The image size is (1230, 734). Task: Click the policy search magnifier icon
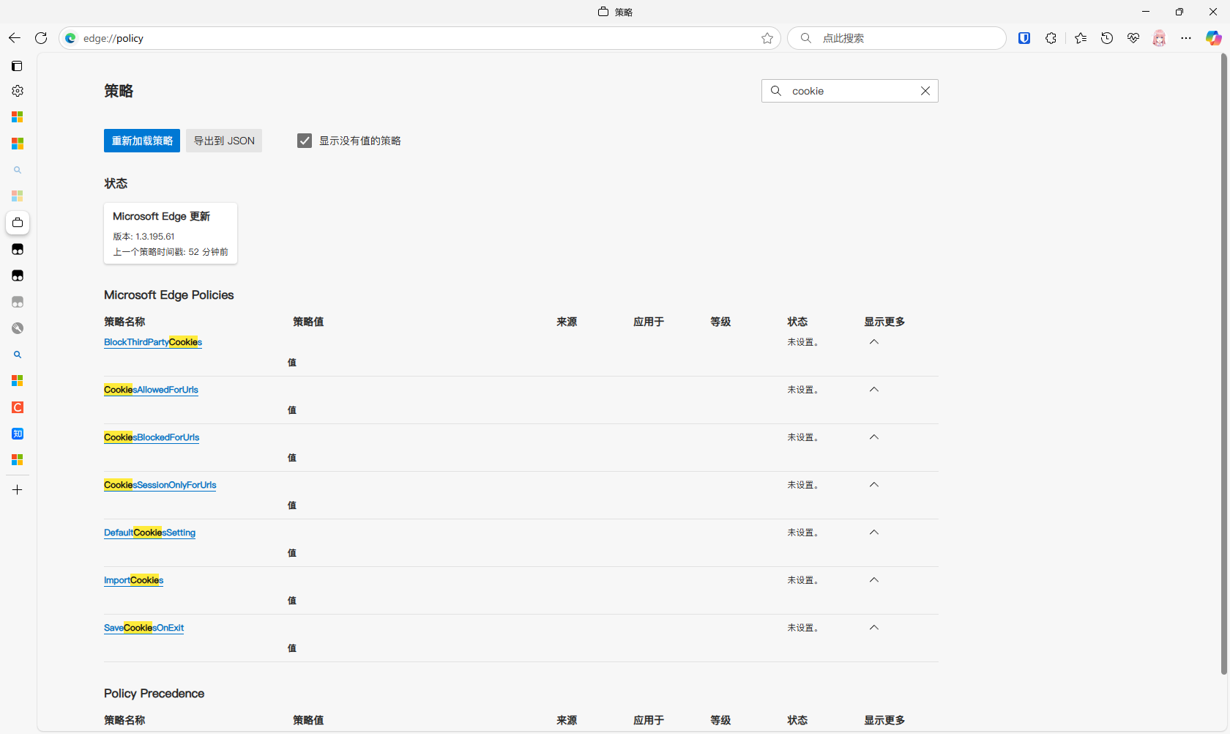pos(776,91)
